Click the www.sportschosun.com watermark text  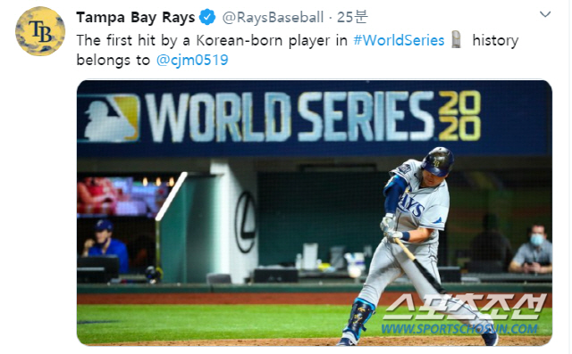459,328
